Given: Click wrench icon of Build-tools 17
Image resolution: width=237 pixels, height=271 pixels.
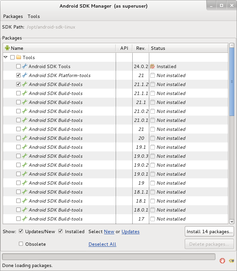Looking at the screenshot, I should point(25,219).
